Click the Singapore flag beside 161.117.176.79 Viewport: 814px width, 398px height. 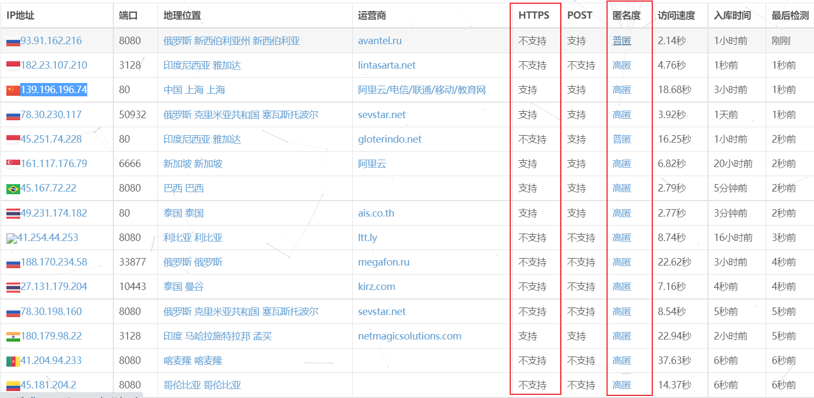pos(13,164)
